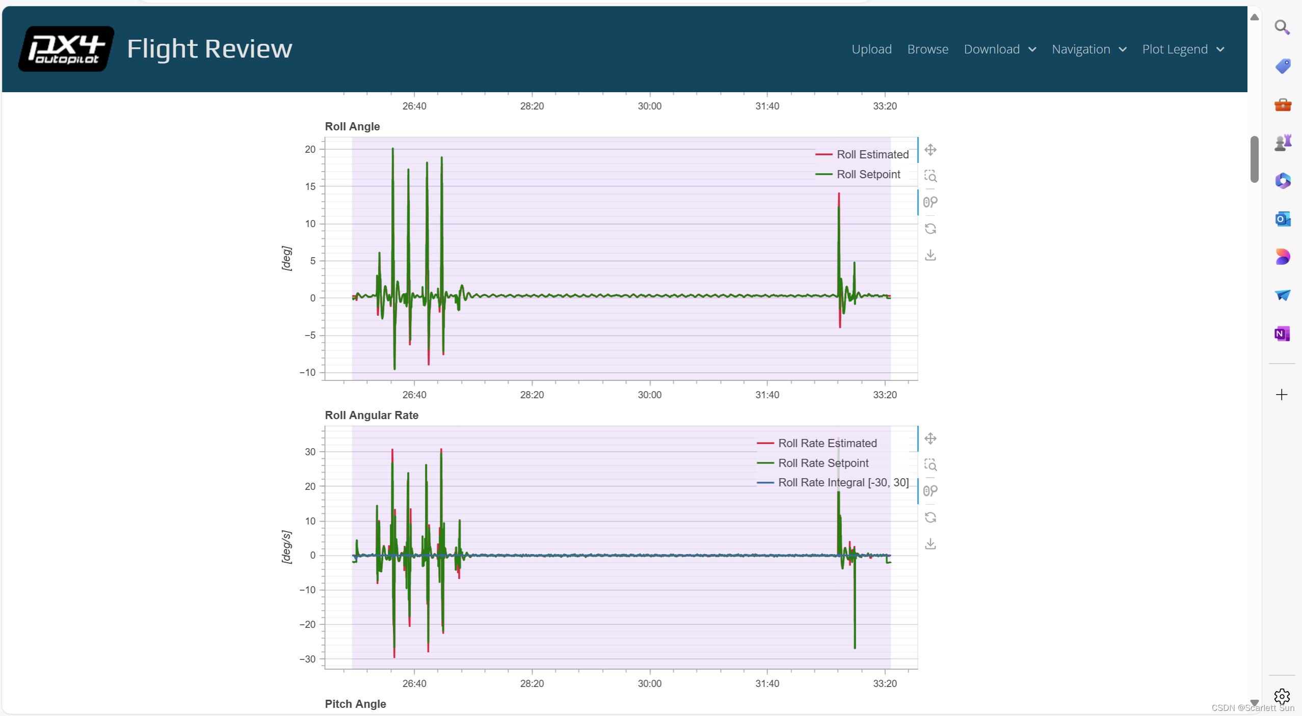1302x716 pixels.
Task: Click the PX4 autopilot logo
Action: pos(66,49)
